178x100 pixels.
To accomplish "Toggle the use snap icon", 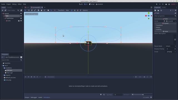I will pos(51,10).
